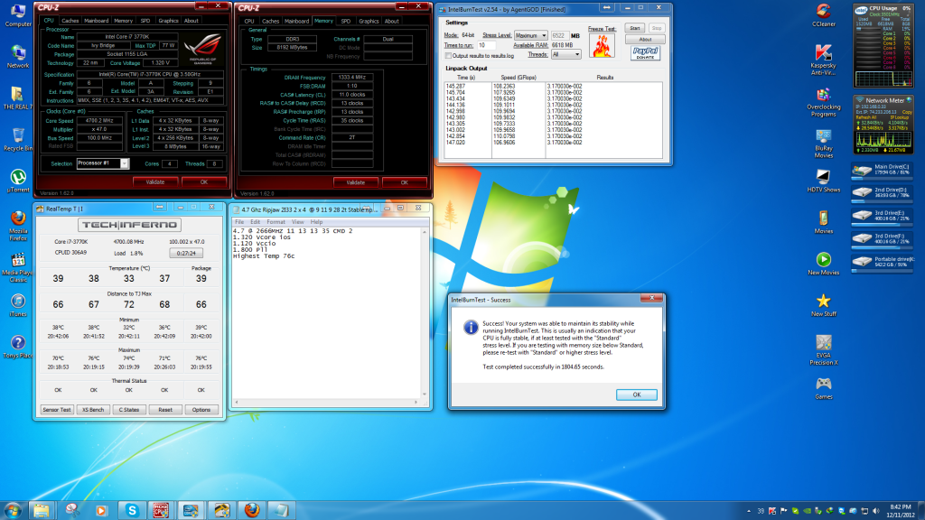Open the Recycle Bin
The image size is (925, 520).
tap(18, 140)
